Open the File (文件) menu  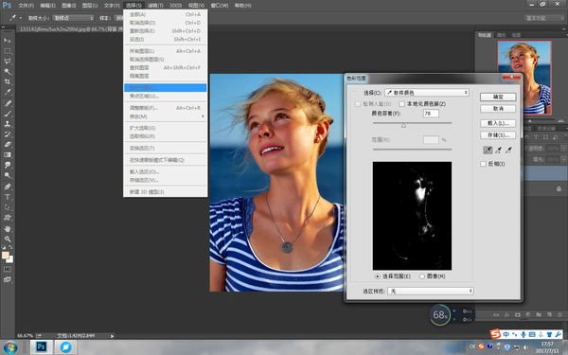point(26,6)
